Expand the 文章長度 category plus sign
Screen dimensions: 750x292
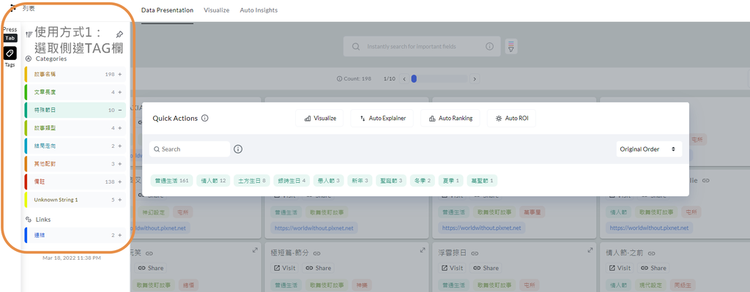coord(119,92)
